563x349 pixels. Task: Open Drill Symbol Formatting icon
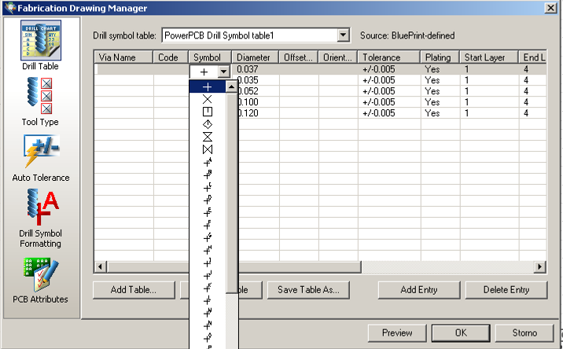tap(42, 208)
